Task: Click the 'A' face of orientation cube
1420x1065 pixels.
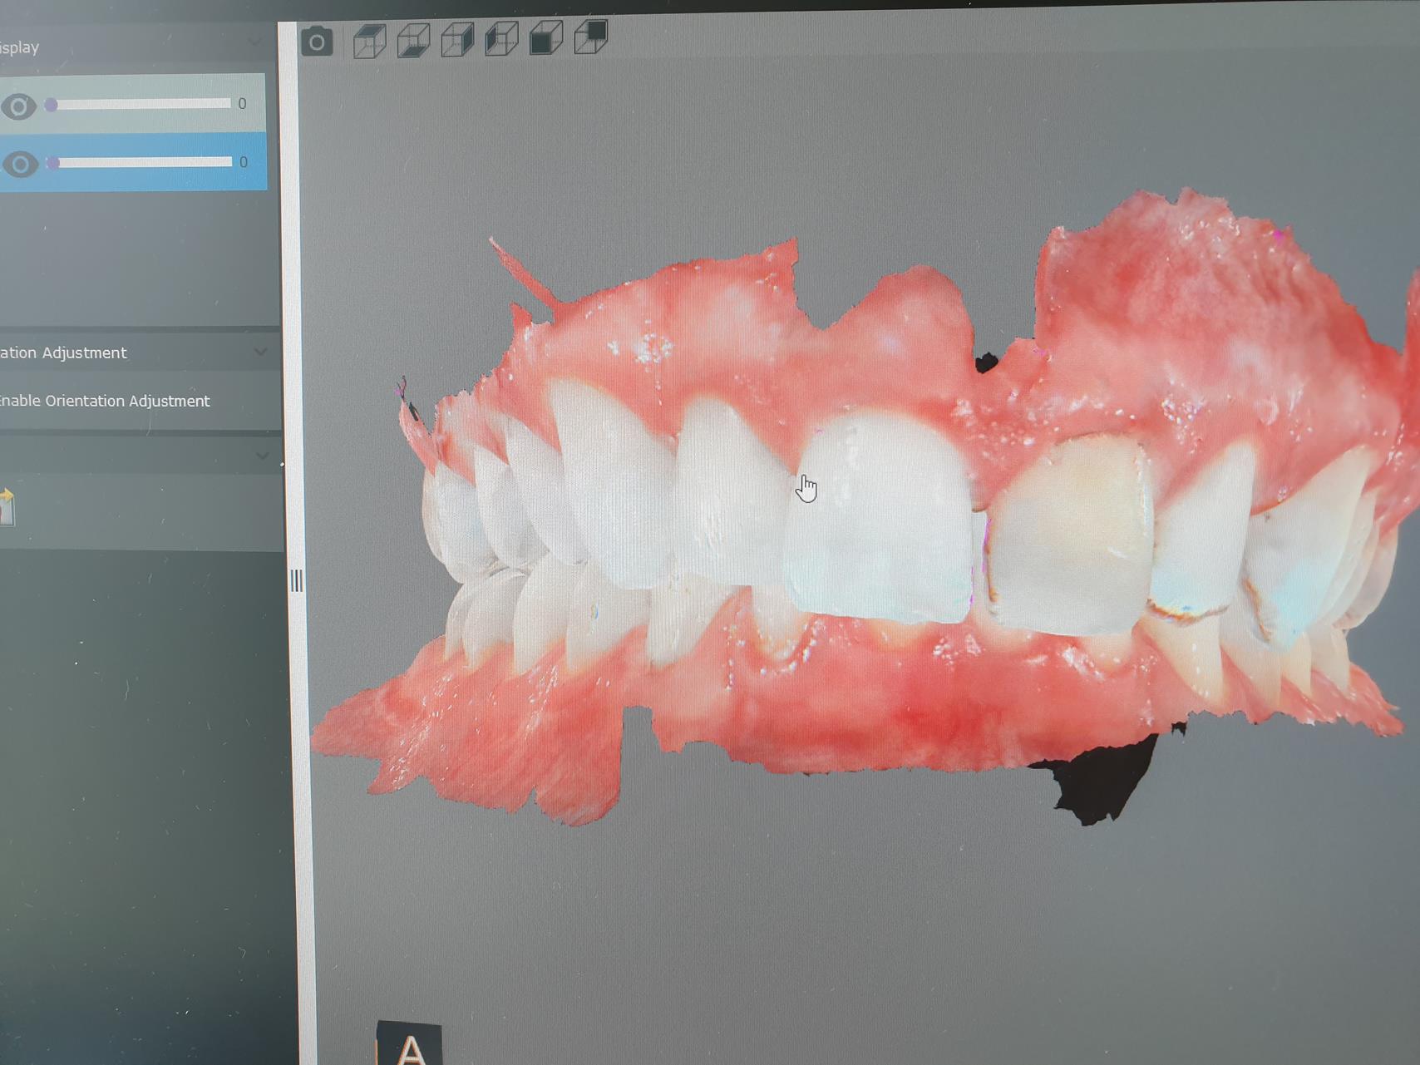Action: [410, 1048]
